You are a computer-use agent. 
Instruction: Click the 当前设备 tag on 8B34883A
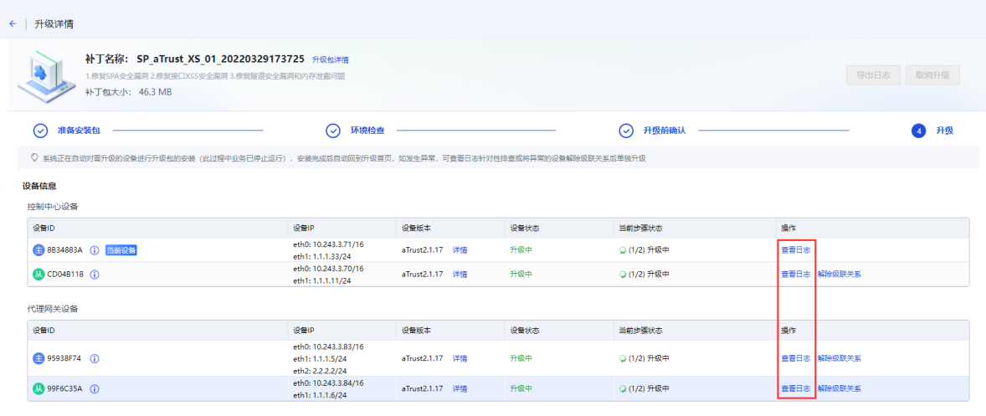[121, 250]
